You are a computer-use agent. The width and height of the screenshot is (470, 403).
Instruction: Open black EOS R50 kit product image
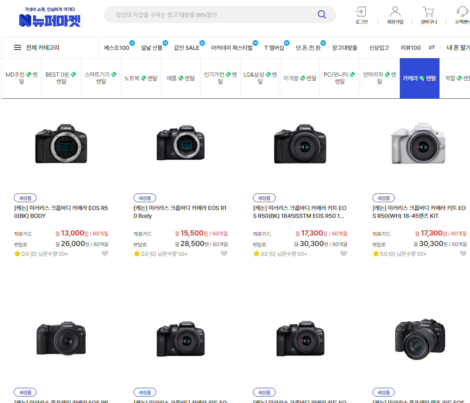(x=300, y=144)
